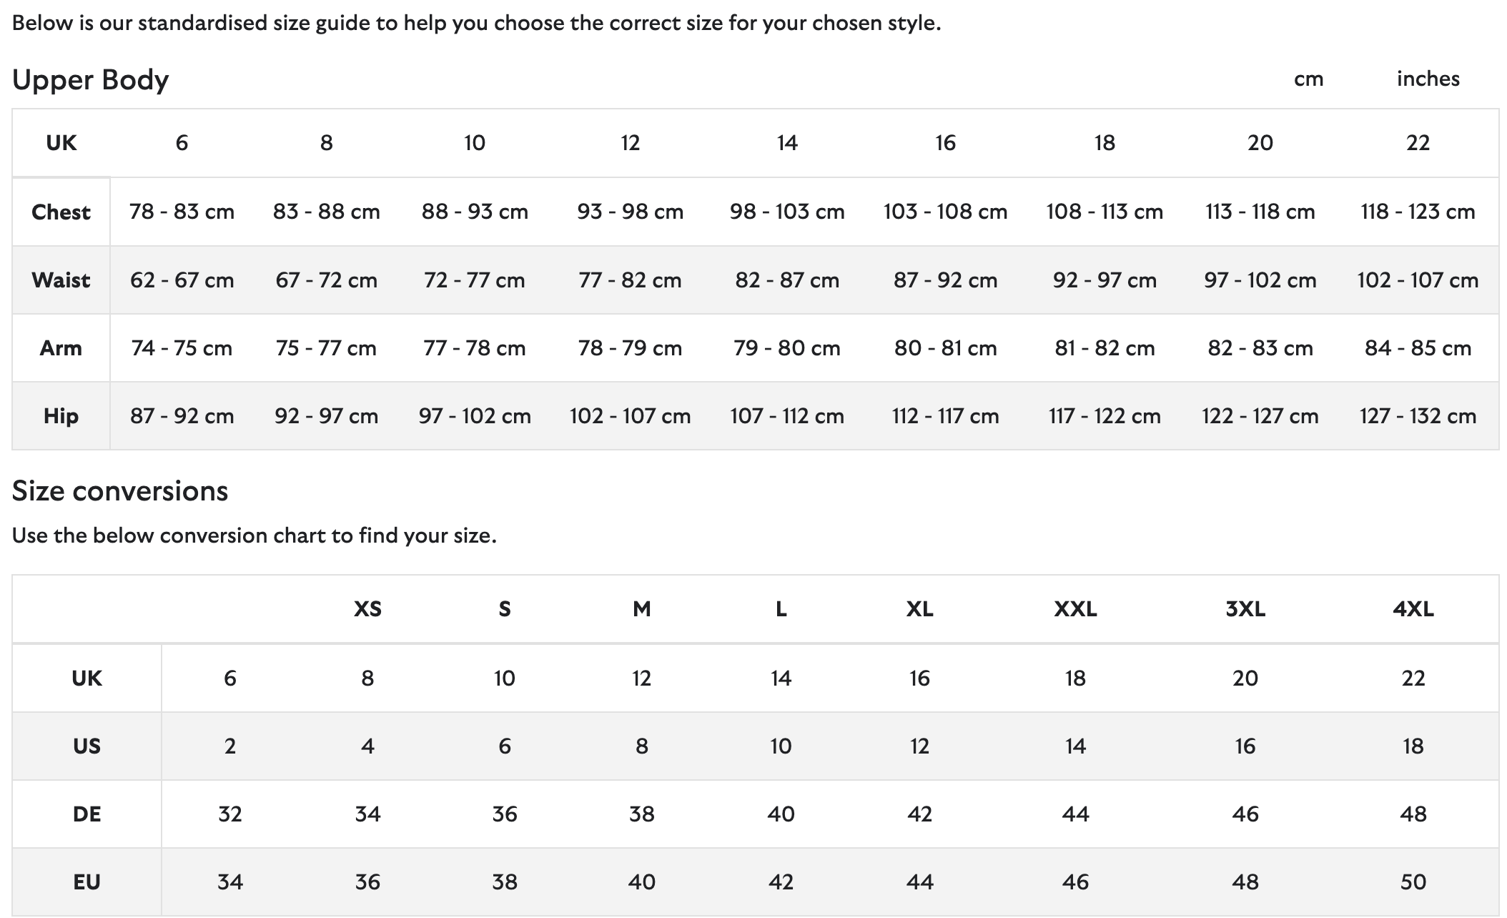Select the 82 - 87 cm waist cell
Viewport: 1507px width, 918px height.
tap(787, 280)
